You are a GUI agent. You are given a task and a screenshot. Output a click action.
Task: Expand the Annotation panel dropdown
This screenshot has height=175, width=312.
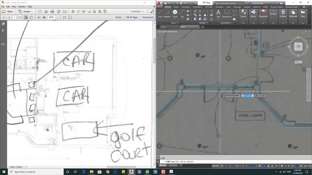click(x=226, y=23)
